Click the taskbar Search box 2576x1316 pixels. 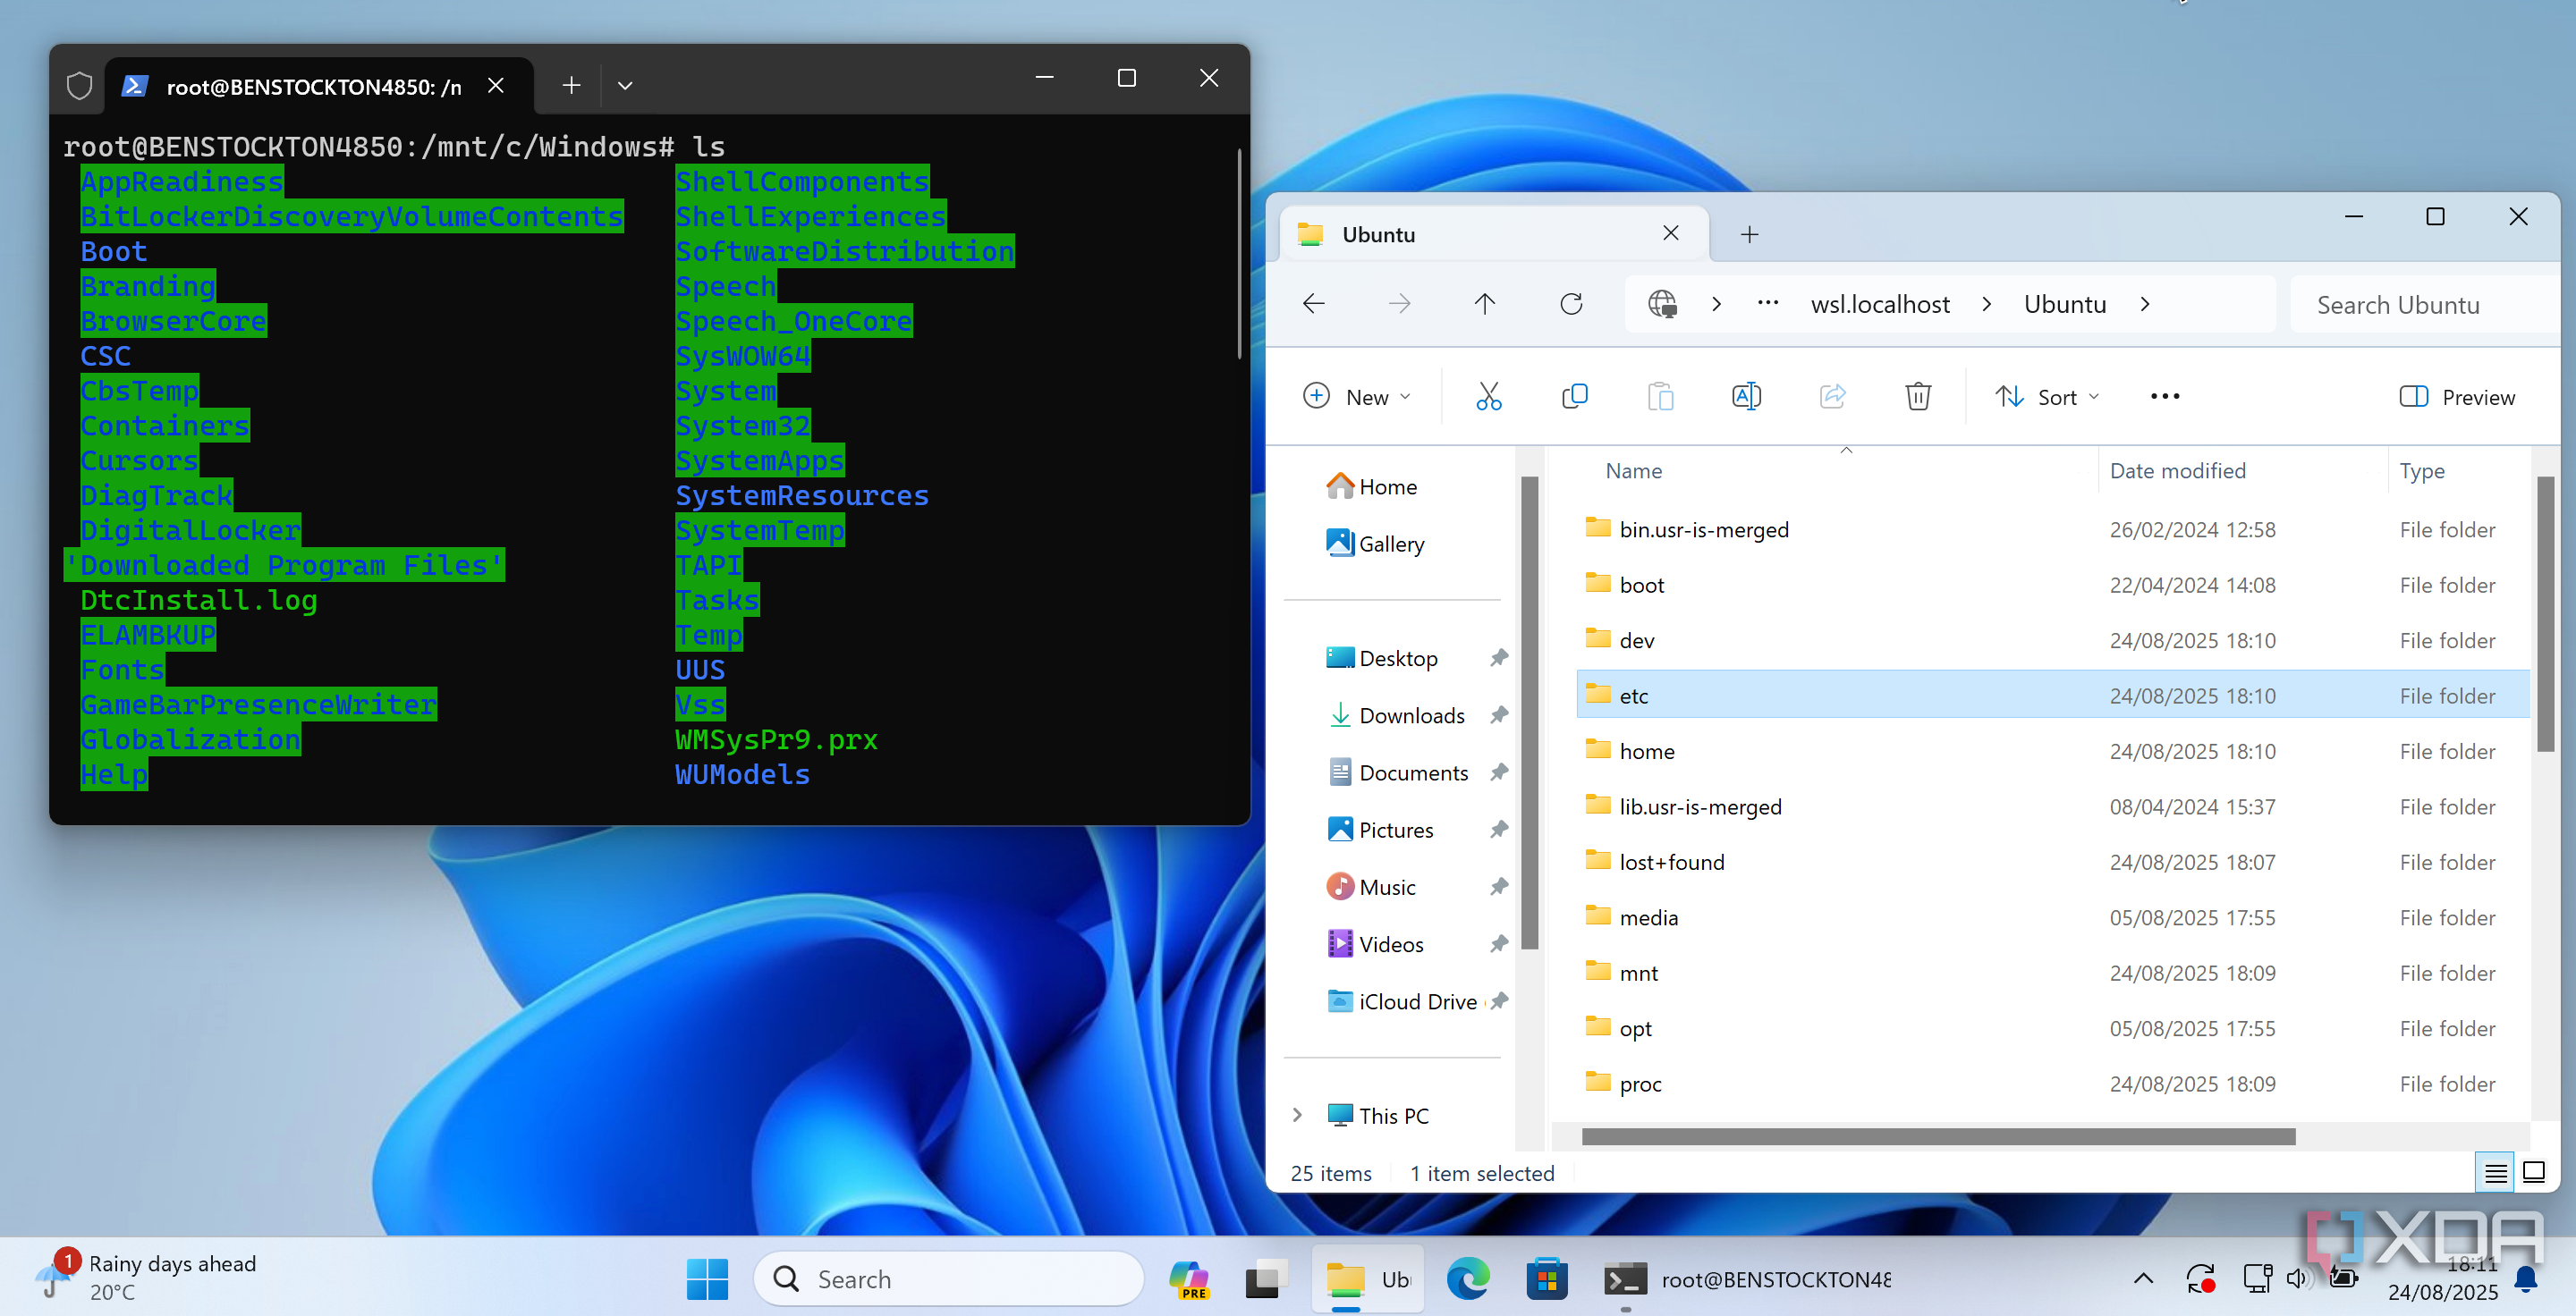(947, 1279)
